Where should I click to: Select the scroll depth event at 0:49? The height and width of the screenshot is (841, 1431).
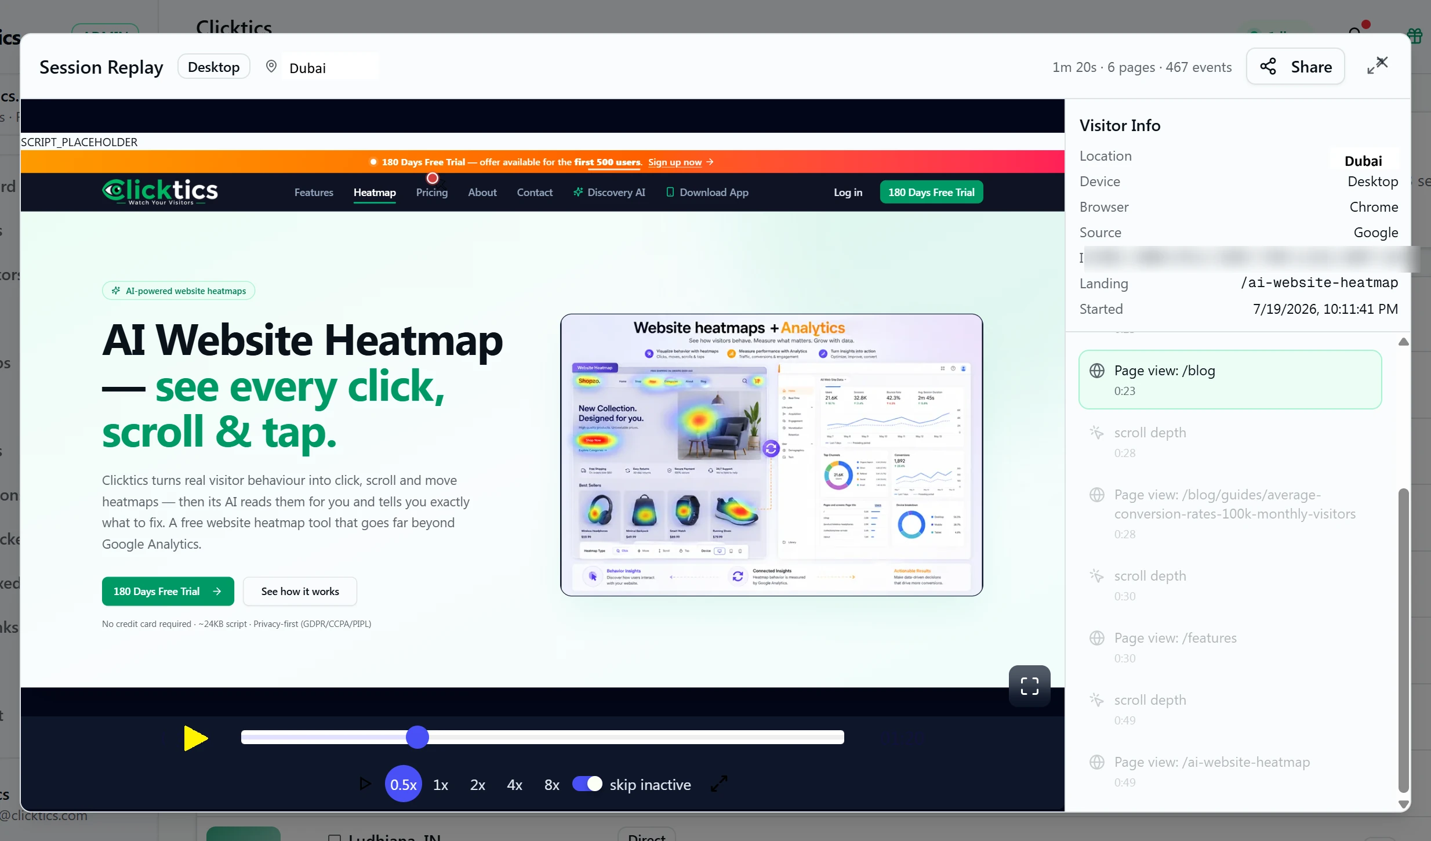(x=1230, y=709)
